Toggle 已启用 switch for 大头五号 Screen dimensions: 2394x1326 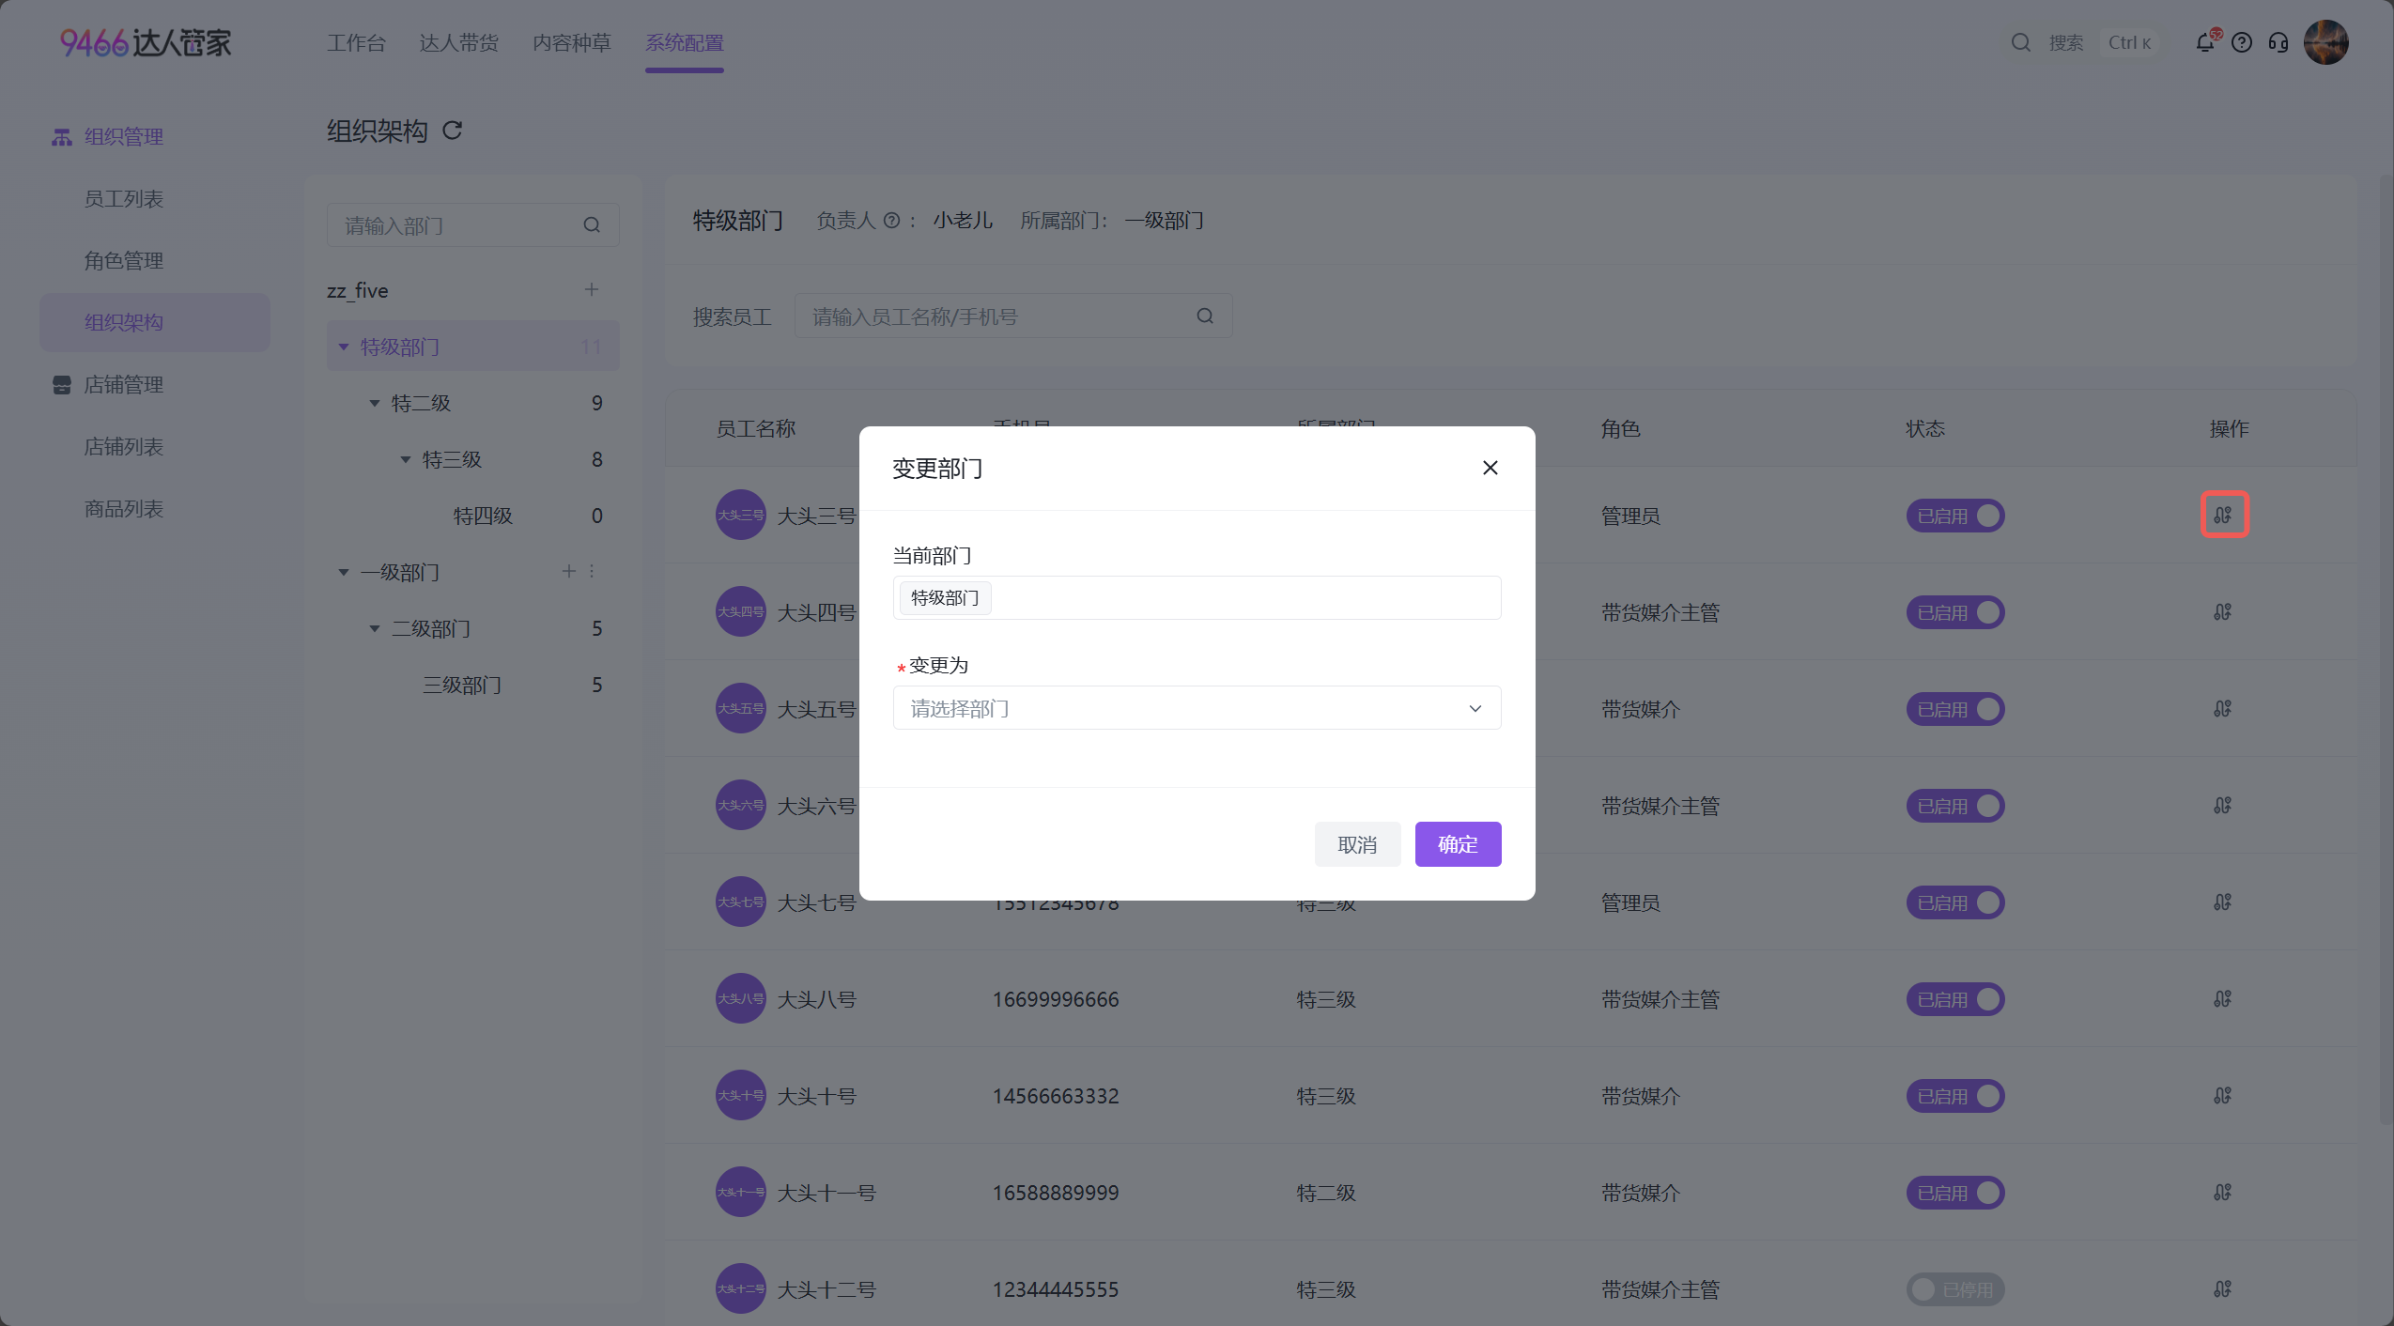pyautogui.click(x=1955, y=709)
